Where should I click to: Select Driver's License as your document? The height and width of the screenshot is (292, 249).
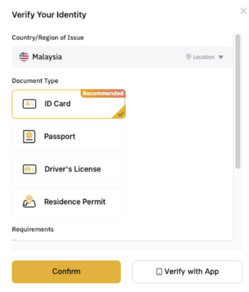[69, 169]
